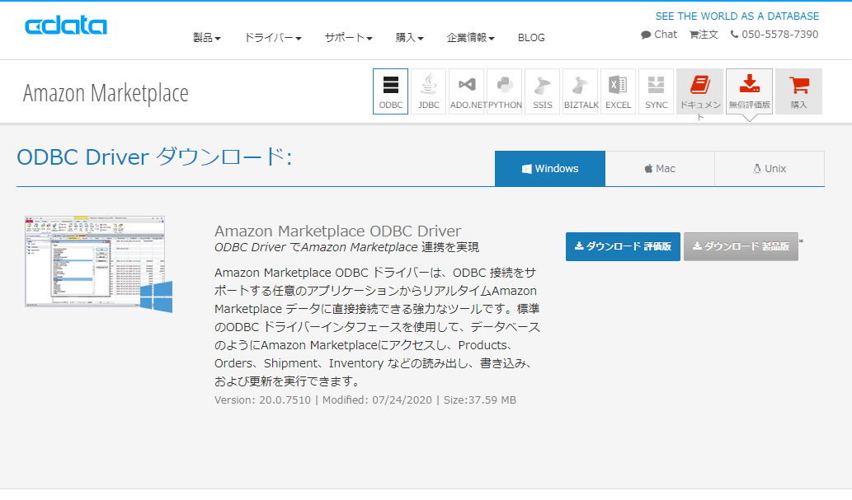Select the ADO.NET provider icon
The height and width of the screenshot is (500, 852).
(x=466, y=91)
